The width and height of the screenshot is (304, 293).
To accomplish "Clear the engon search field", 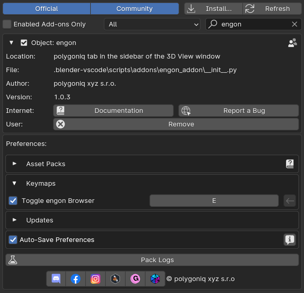I will click(x=294, y=24).
